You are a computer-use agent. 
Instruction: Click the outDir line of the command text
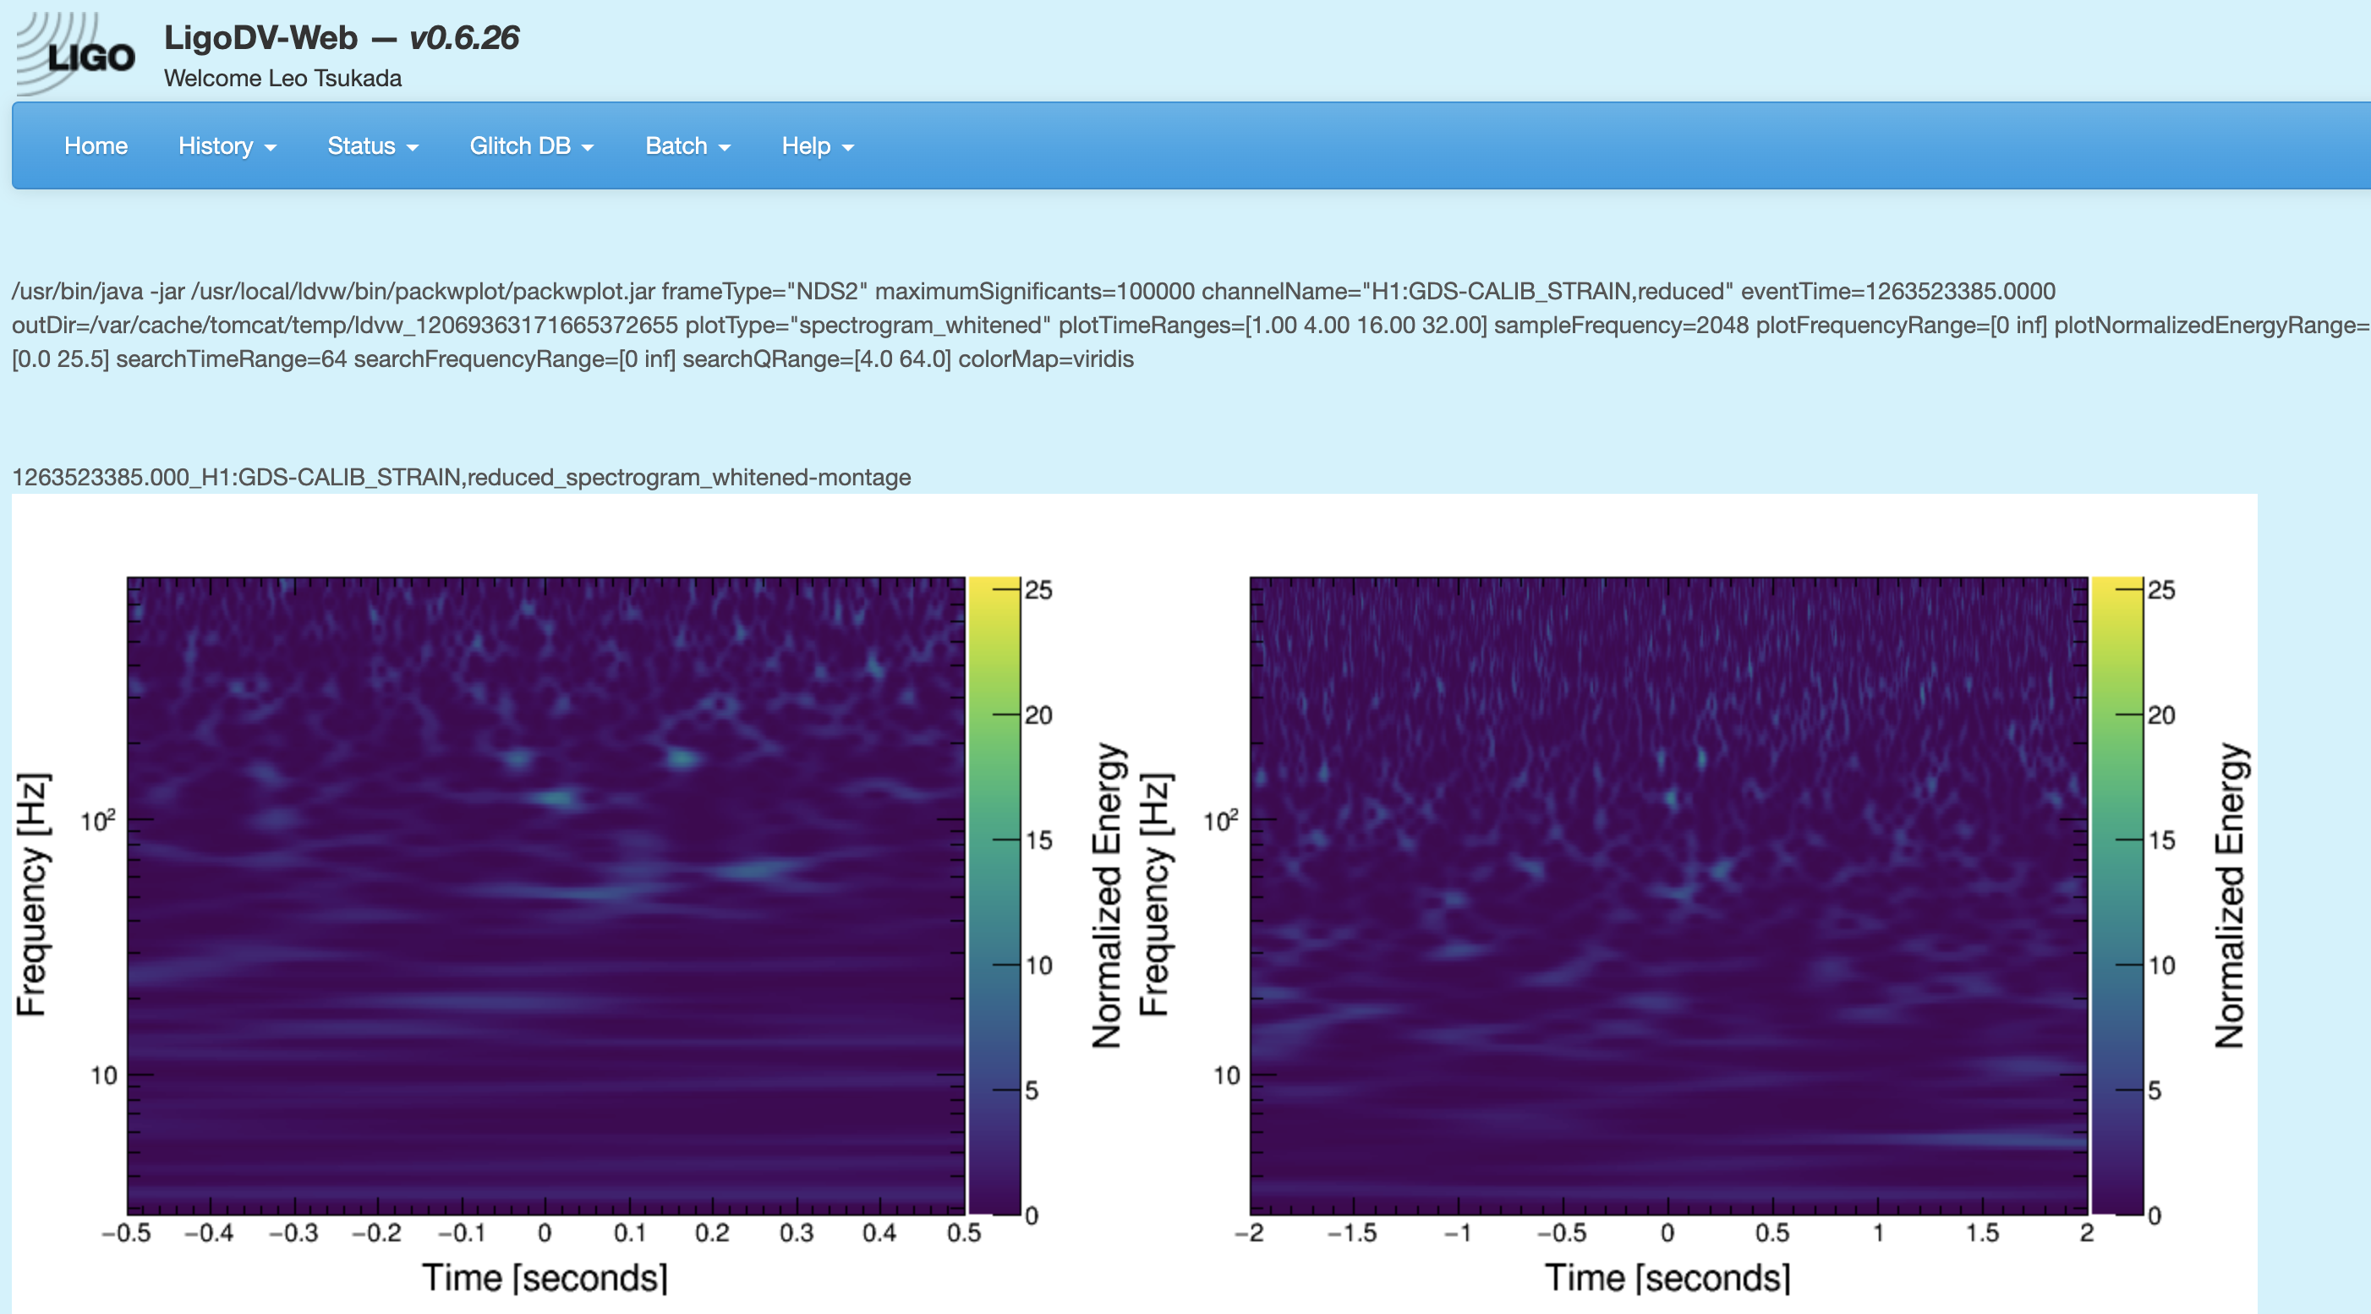click(1191, 325)
